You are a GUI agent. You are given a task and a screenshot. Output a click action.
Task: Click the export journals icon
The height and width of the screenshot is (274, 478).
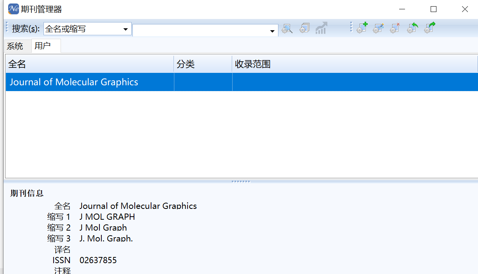click(429, 28)
